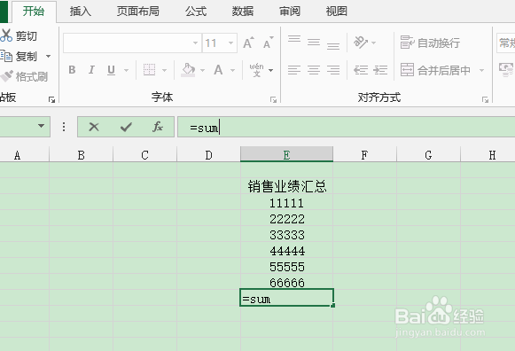Click cell with value 33333

click(286, 234)
